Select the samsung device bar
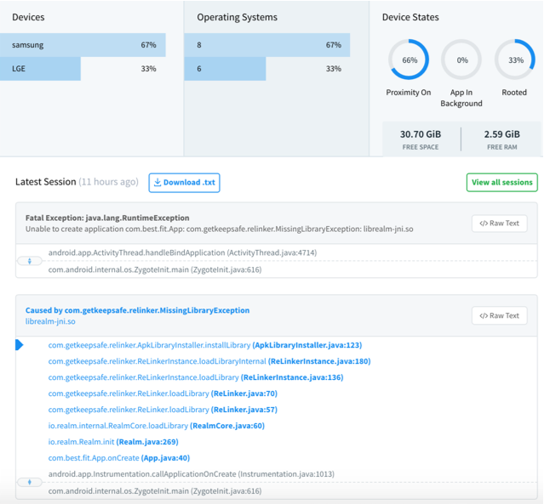544x504 pixels. pos(83,45)
